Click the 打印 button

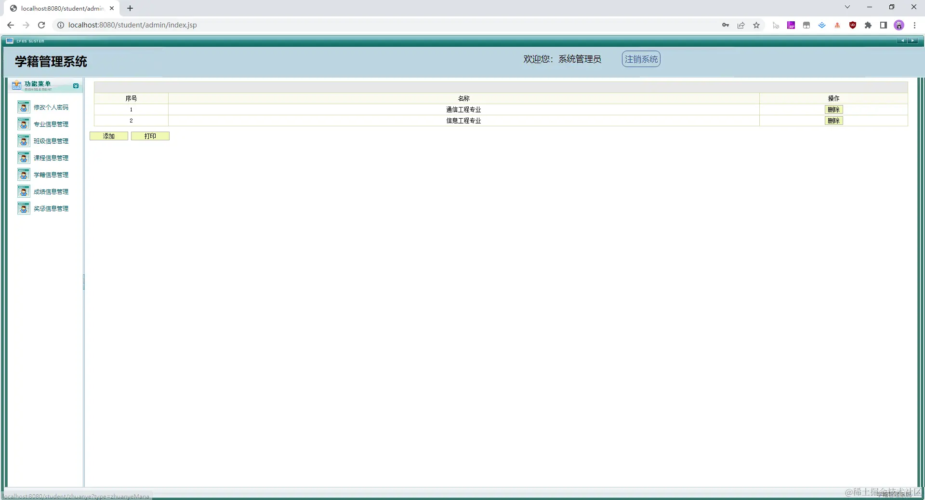pos(150,136)
